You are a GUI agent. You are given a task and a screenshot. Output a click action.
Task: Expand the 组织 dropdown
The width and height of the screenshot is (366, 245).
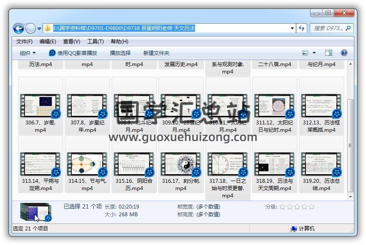tap(27, 53)
